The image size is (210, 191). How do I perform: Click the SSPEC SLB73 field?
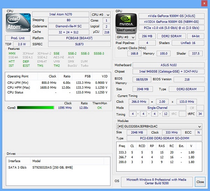click(79, 44)
